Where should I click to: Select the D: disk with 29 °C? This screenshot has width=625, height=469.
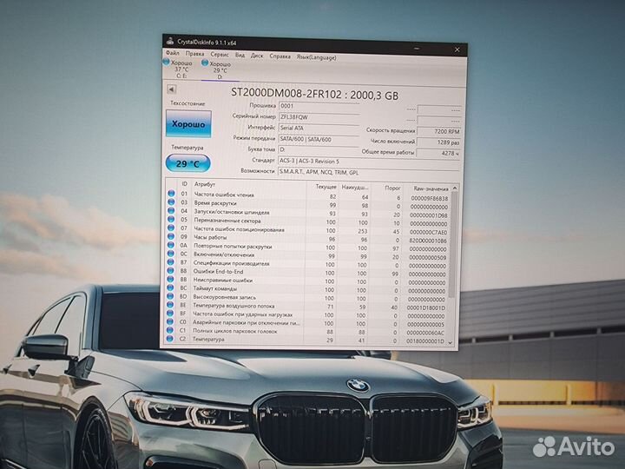click(x=206, y=64)
